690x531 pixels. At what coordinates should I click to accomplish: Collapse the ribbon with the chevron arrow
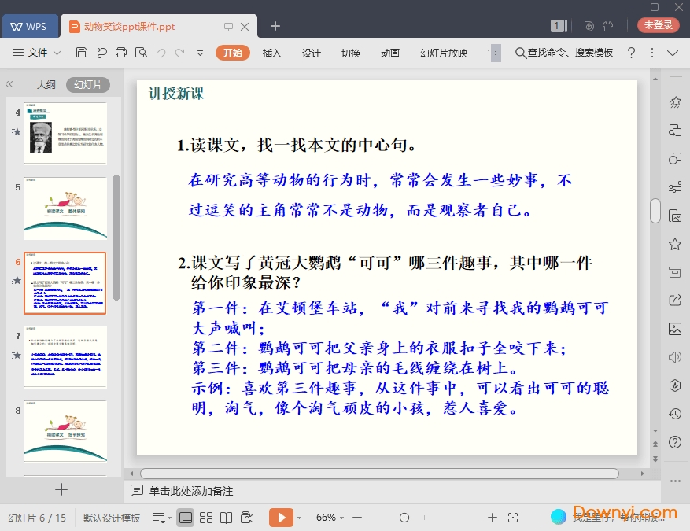(x=673, y=53)
